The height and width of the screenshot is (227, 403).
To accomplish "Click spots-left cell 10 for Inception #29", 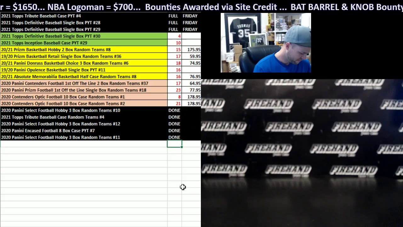I will pyautogui.click(x=174, y=43).
